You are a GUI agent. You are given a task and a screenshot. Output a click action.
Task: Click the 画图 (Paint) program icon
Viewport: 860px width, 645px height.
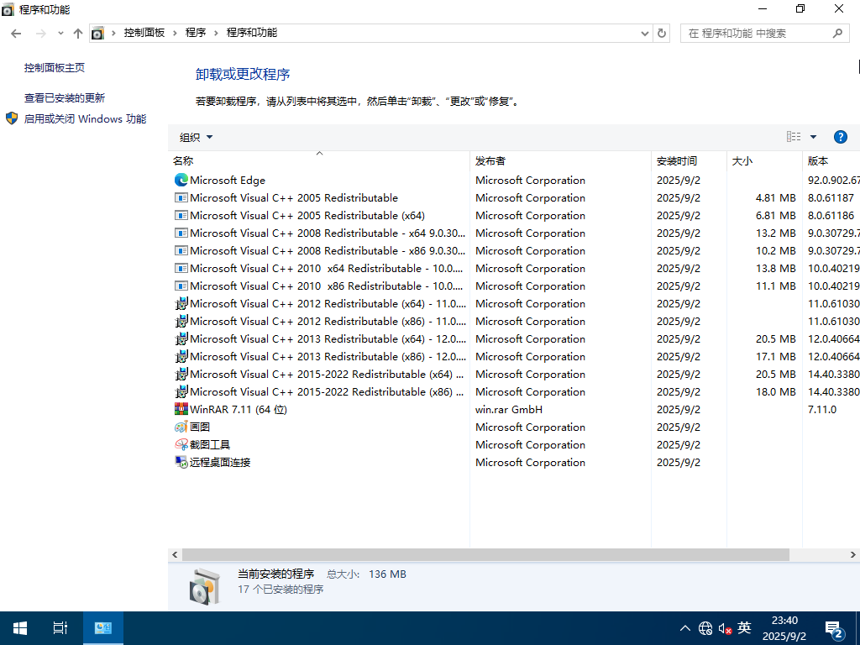[x=181, y=427]
